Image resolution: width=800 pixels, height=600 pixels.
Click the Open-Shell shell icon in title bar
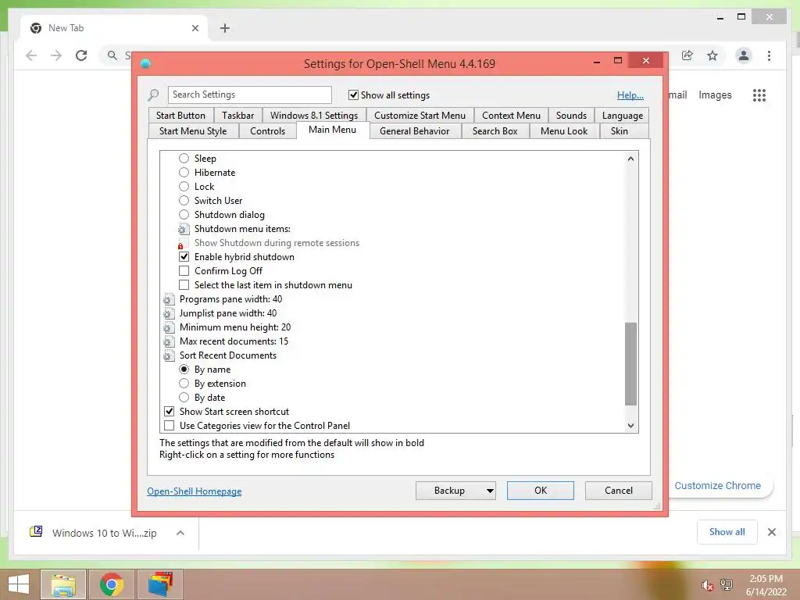click(145, 64)
